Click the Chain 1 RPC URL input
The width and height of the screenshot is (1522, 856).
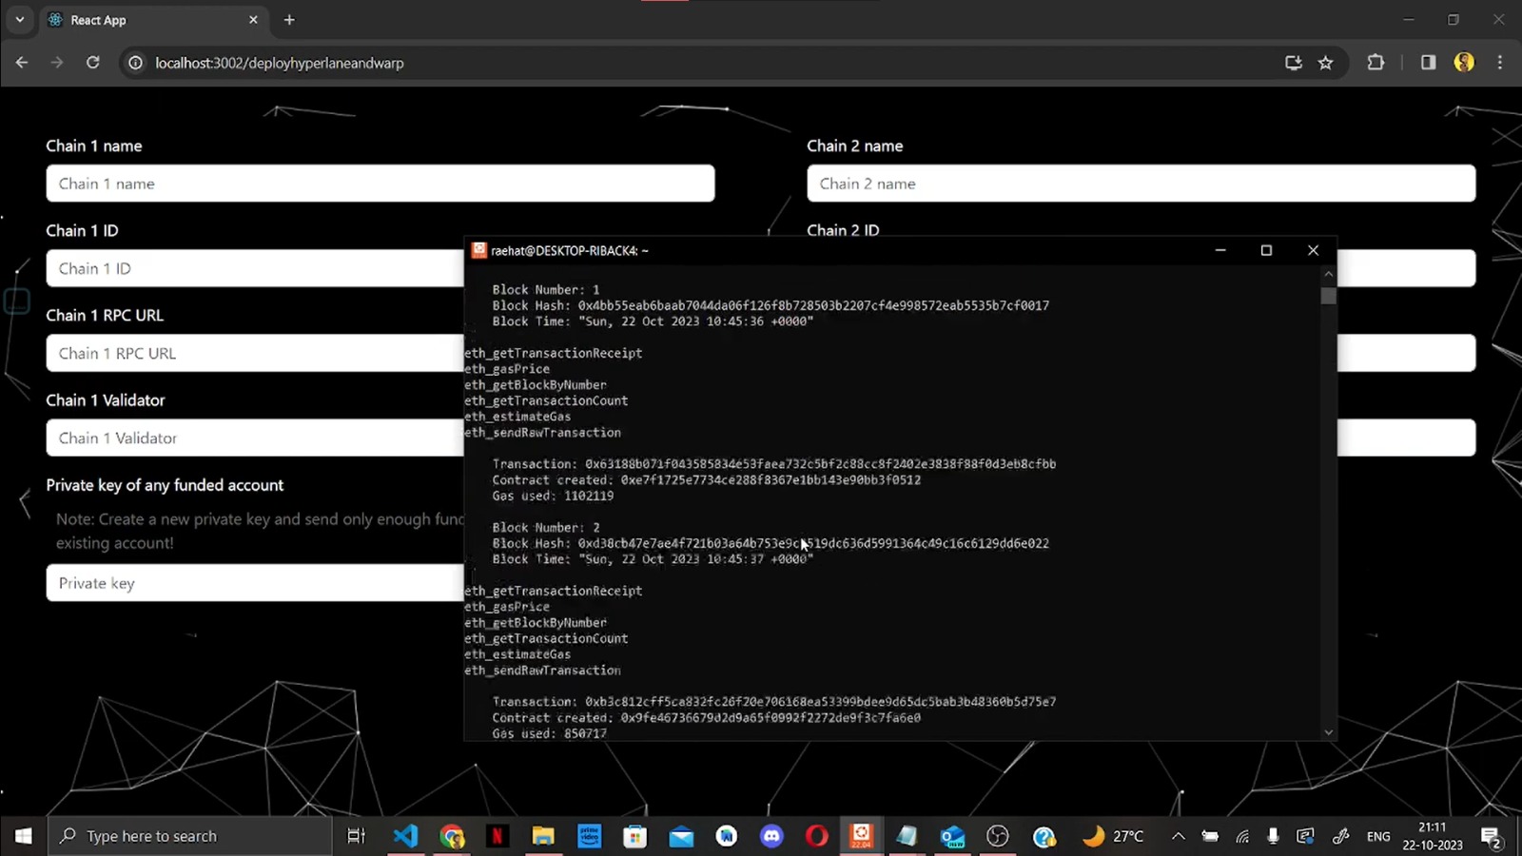tap(255, 353)
